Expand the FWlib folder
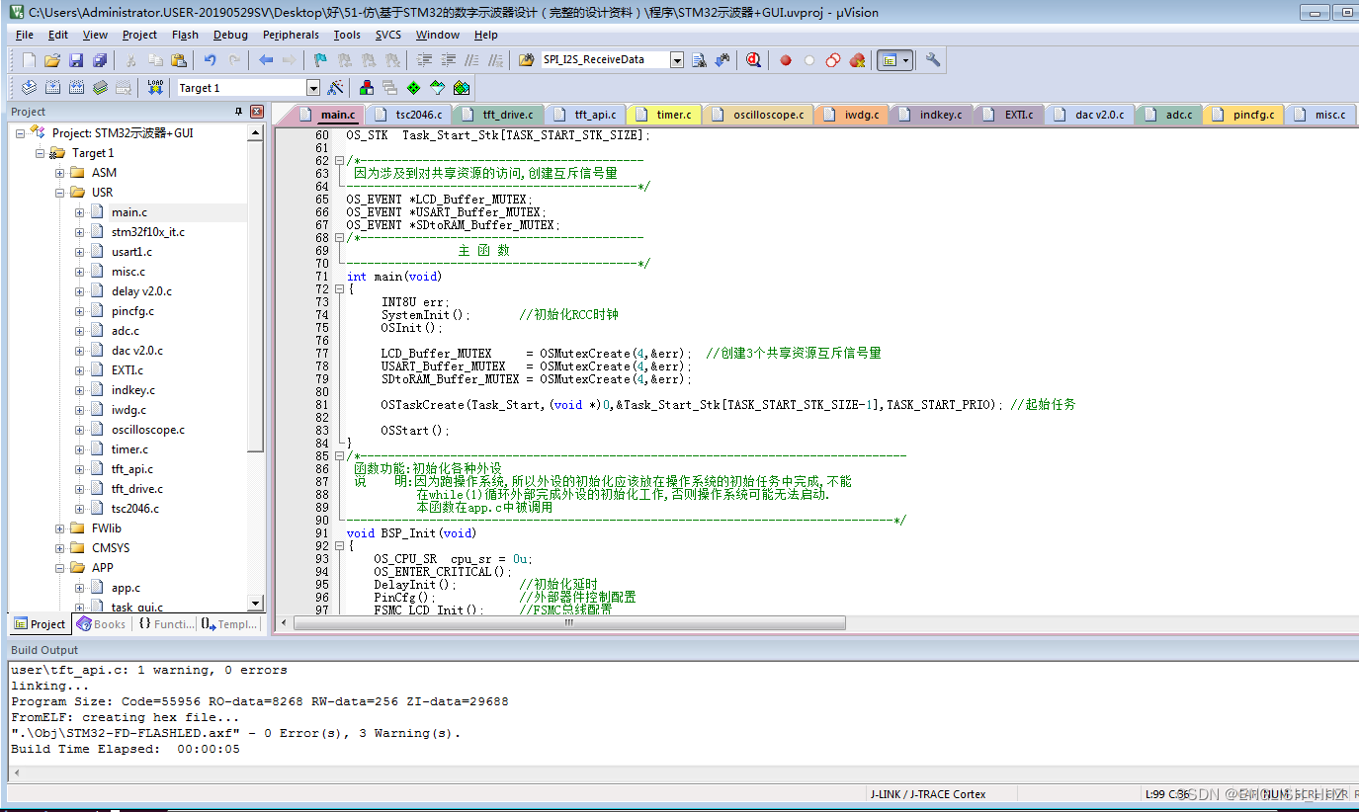 [60, 528]
